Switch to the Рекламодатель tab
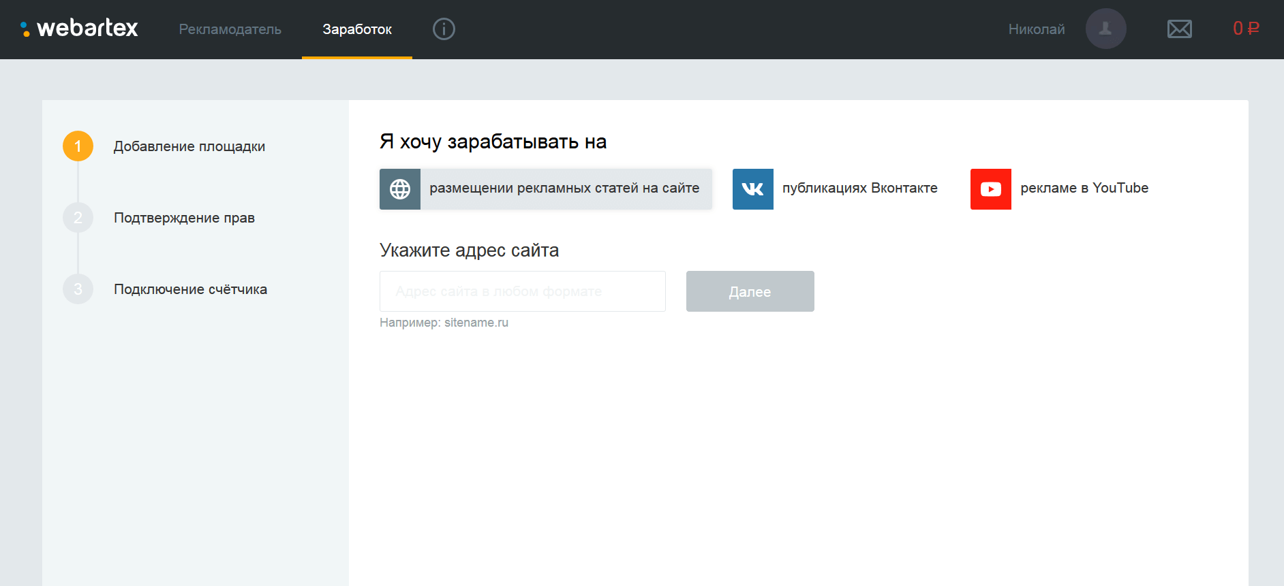This screenshot has height=586, width=1284. click(x=230, y=29)
